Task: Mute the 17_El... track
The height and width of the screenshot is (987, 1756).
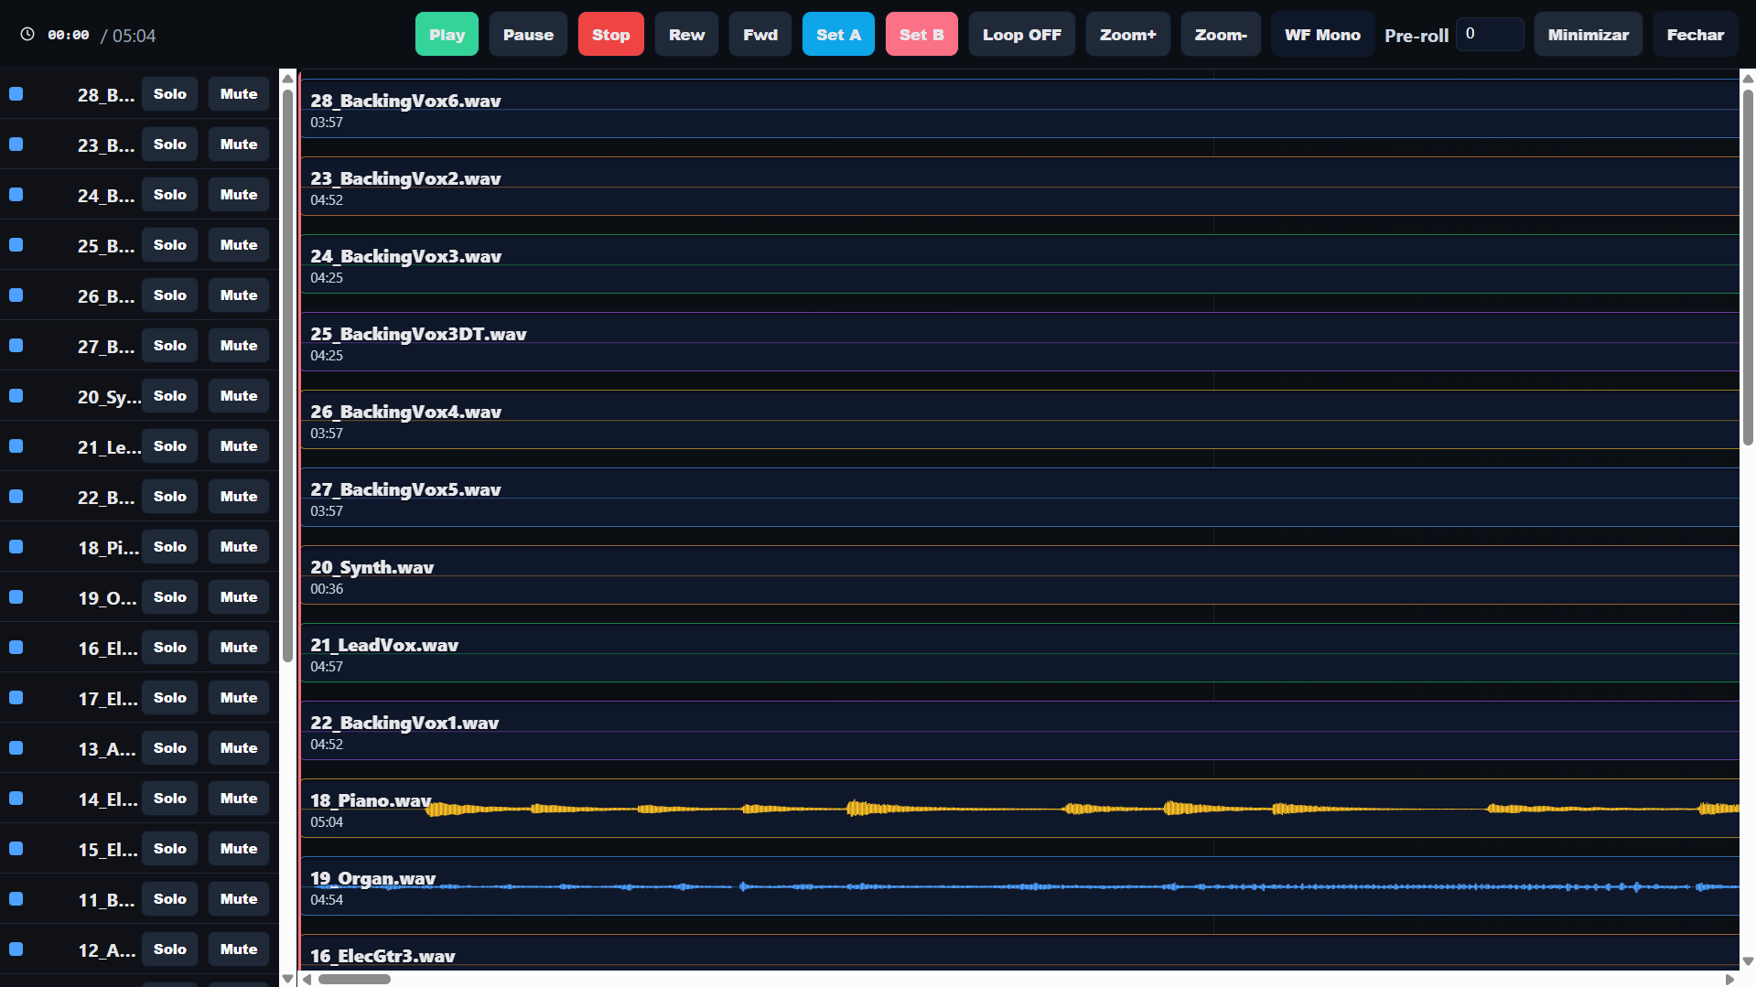Action: (x=239, y=698)
